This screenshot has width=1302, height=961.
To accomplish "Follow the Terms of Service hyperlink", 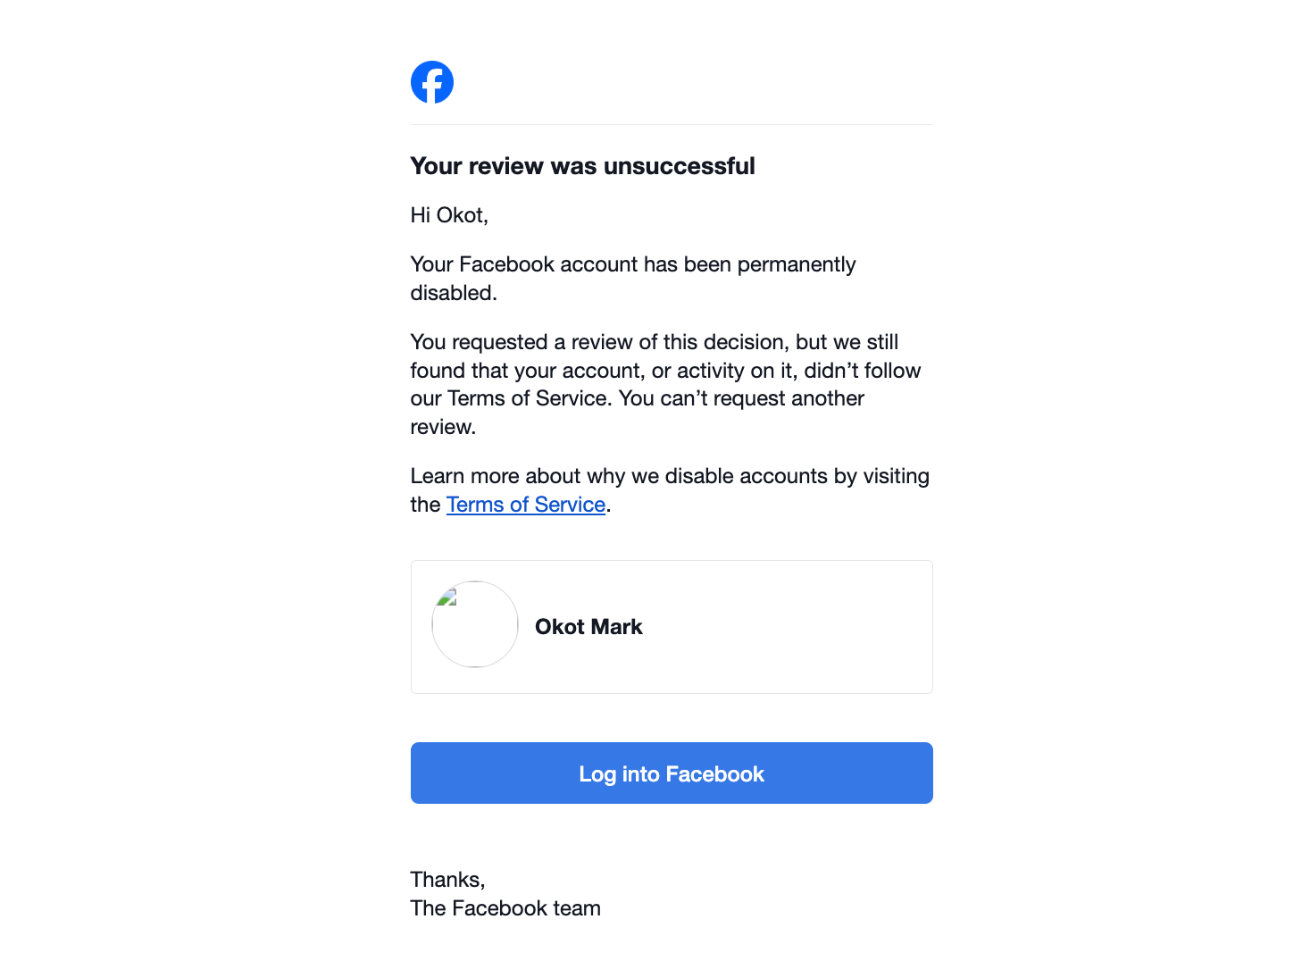I will tap(525, 505).
